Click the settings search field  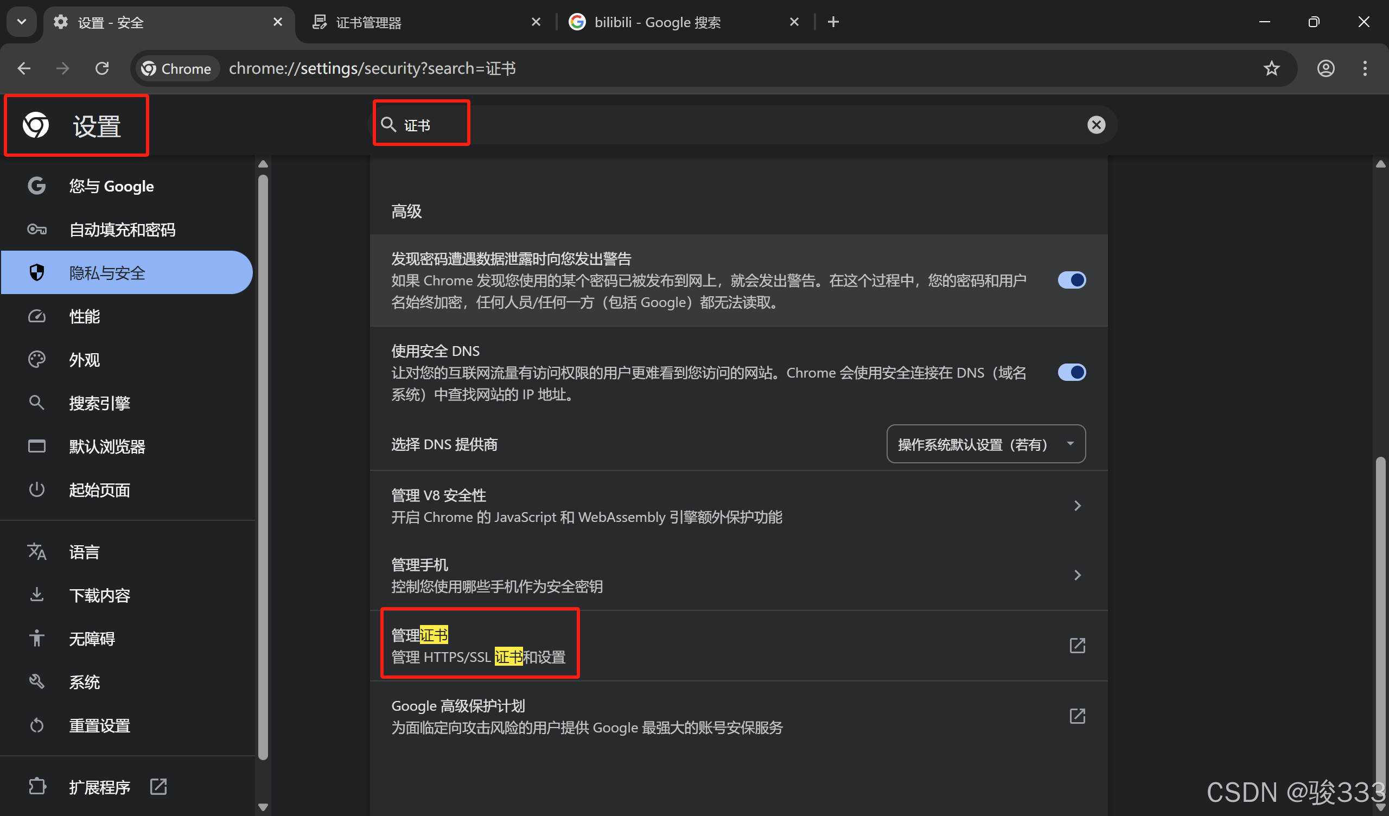(x=717, y=125)
